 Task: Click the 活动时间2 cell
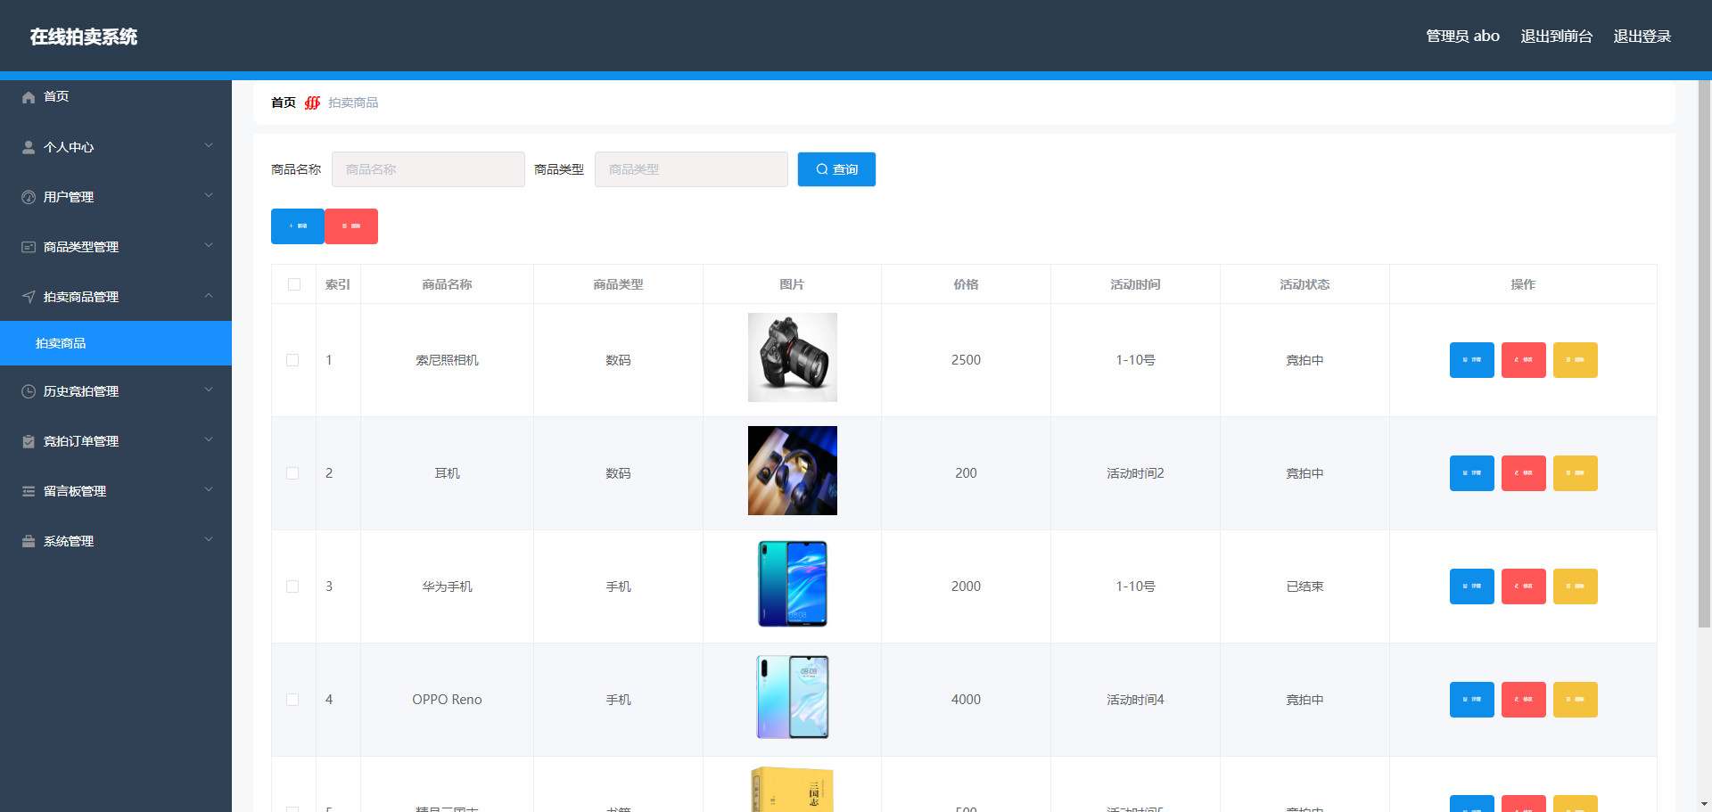pyautogui.click(x=1135, y=473)
